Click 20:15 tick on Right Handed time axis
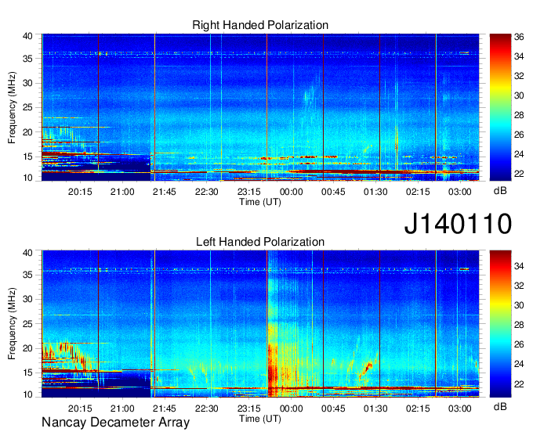 pos(80,192)
